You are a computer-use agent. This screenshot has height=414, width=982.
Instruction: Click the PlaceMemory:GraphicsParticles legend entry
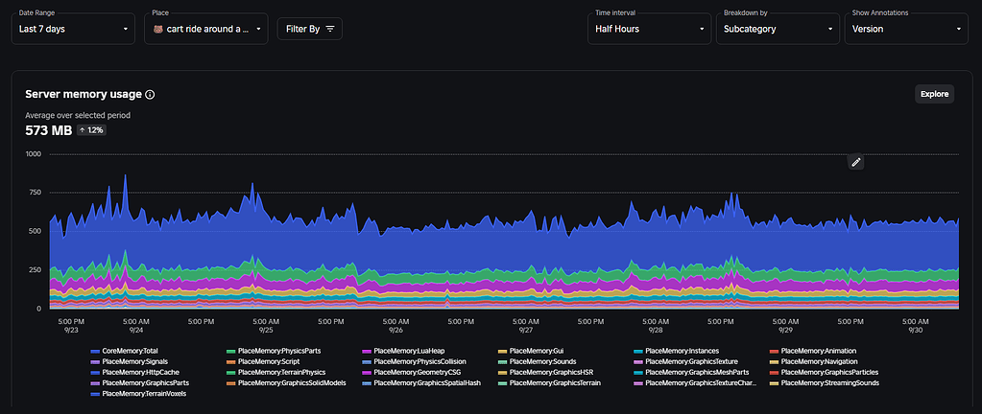tap(824, 372)
